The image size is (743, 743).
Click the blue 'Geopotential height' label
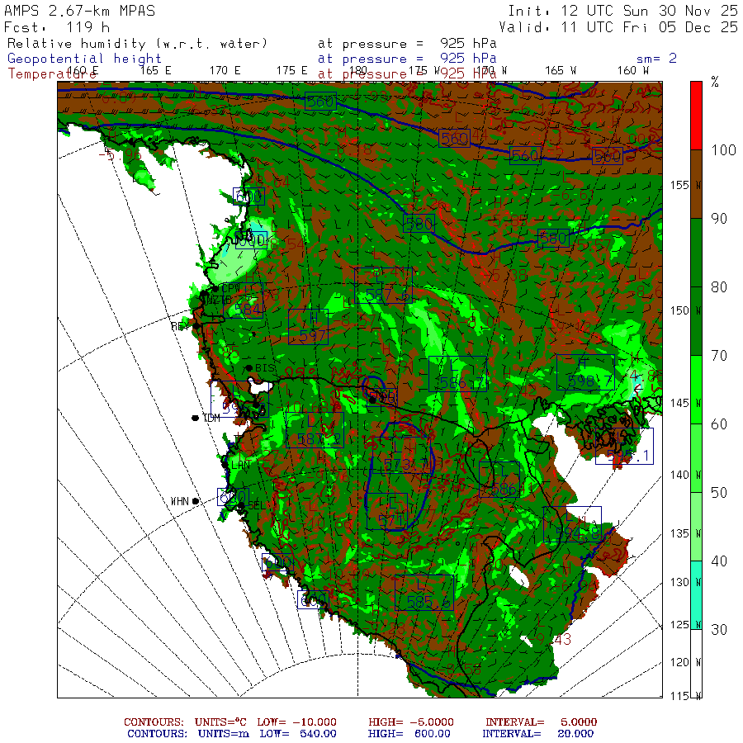point(84,59)
